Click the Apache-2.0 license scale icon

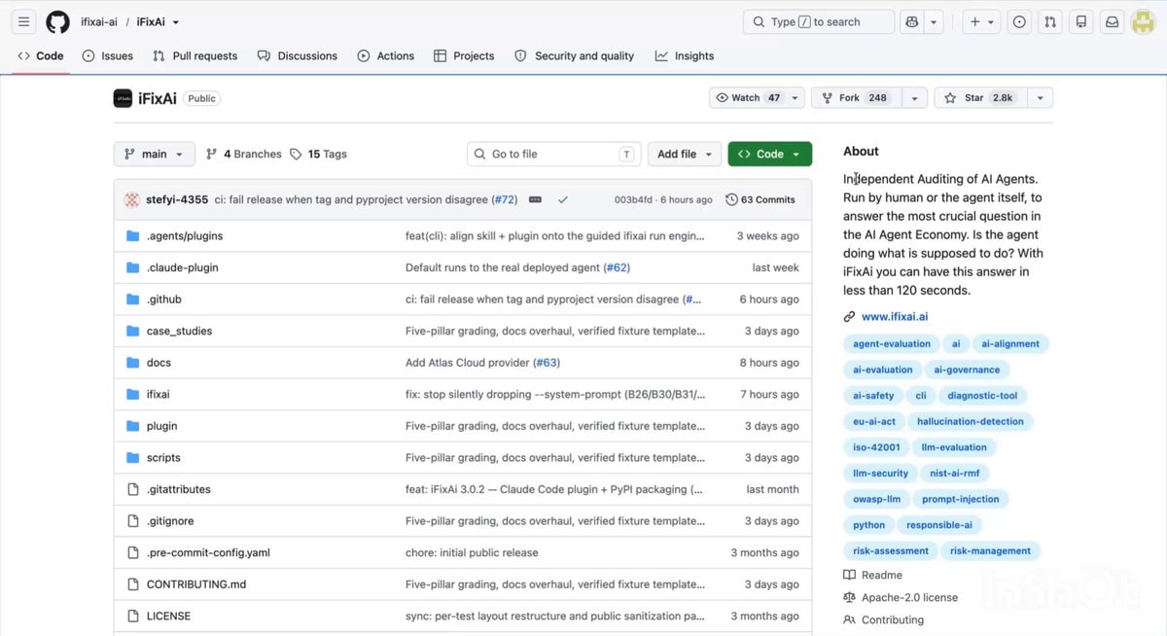(849, 597)
